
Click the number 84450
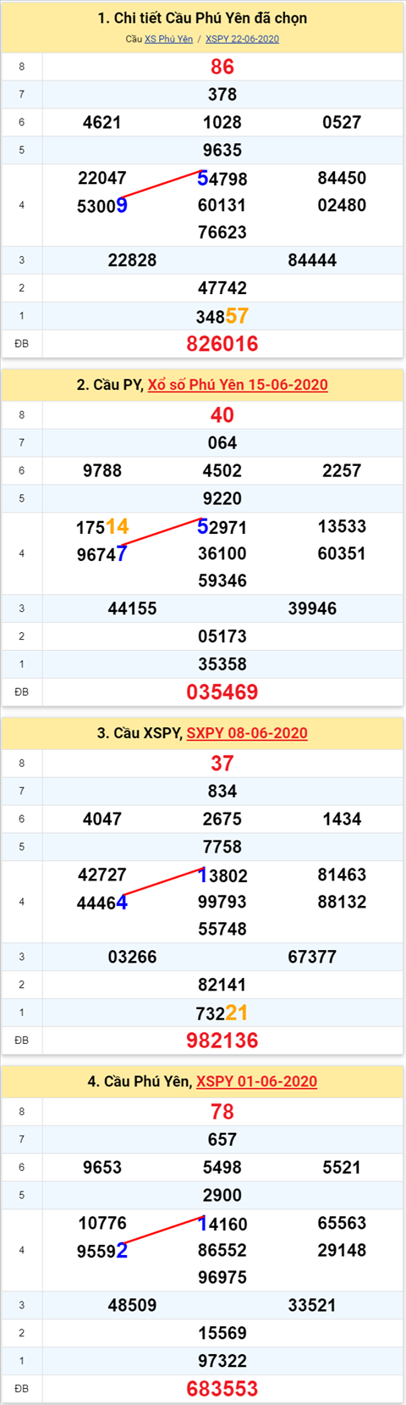[x=342, y=178]
